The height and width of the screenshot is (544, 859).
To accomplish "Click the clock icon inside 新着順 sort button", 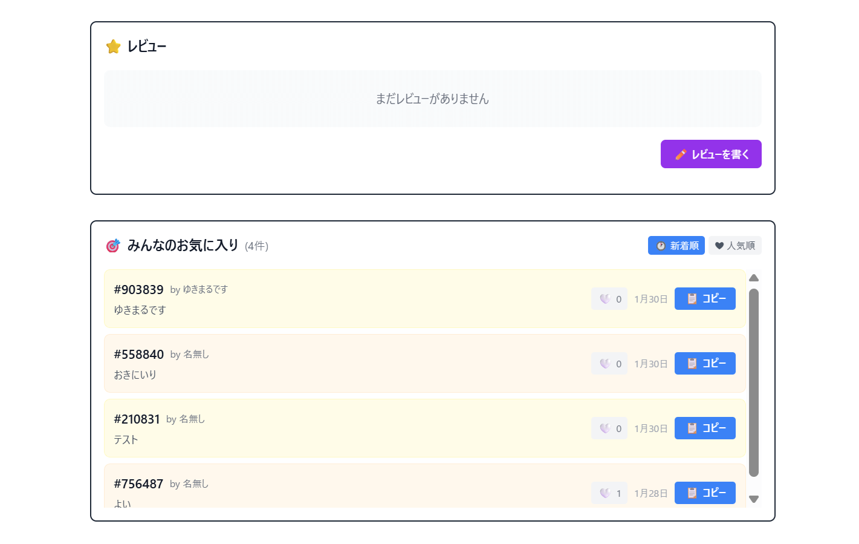I will point(660,245).
